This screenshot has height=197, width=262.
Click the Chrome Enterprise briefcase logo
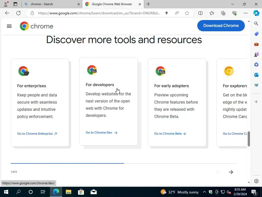24,71
